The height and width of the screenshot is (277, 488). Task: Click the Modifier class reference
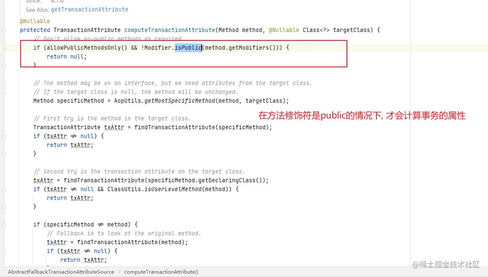coord(158,48)
